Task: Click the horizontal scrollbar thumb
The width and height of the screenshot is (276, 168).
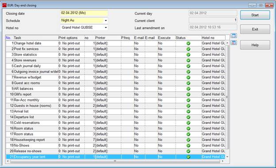Action: coord(115,161)
